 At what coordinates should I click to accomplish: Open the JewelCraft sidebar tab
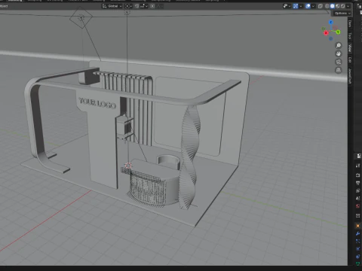pos(350,76)
